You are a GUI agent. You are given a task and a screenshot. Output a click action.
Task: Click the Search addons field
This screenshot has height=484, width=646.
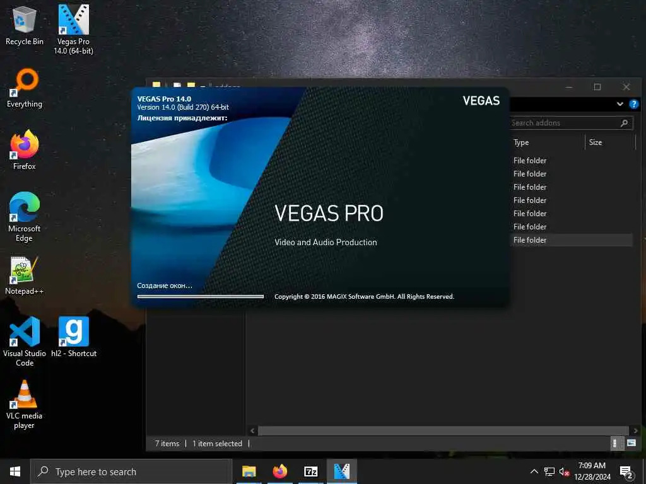click(x=570, y=123)
